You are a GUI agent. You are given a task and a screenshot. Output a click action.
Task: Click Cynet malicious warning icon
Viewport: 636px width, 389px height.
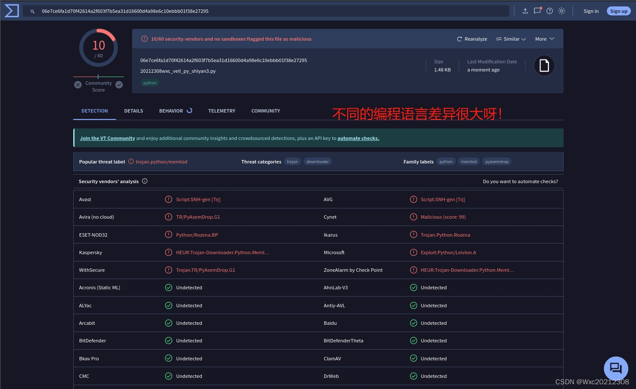point(413,217)
